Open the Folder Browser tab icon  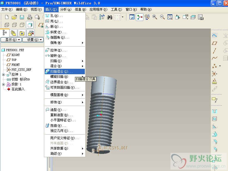13,33
